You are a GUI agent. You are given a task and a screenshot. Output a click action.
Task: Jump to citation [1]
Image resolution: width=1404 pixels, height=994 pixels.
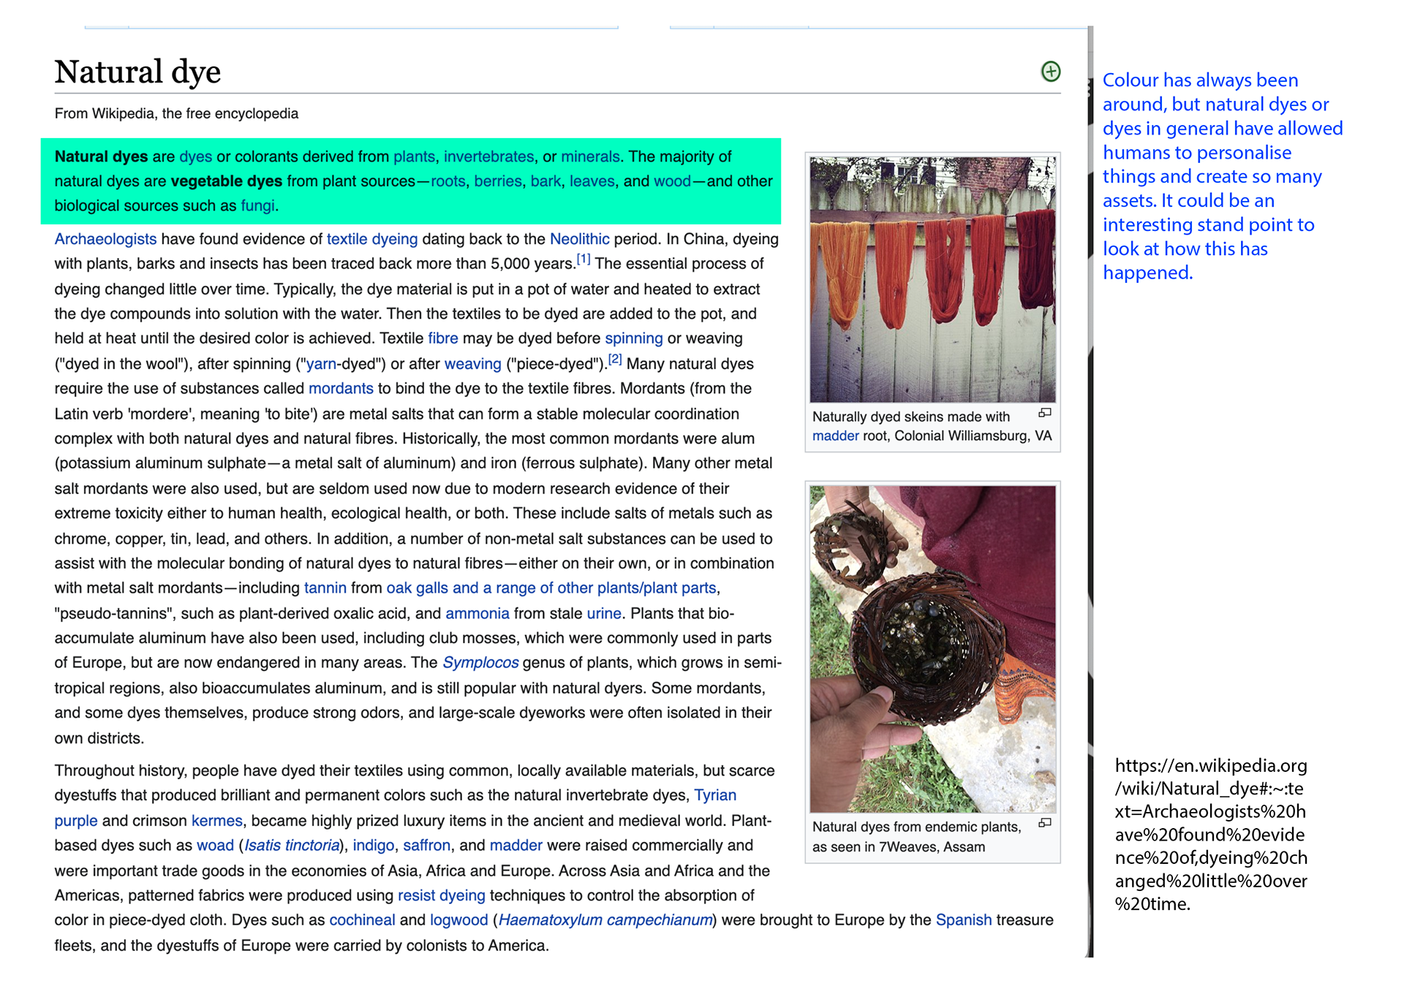[x=584, y=259]
